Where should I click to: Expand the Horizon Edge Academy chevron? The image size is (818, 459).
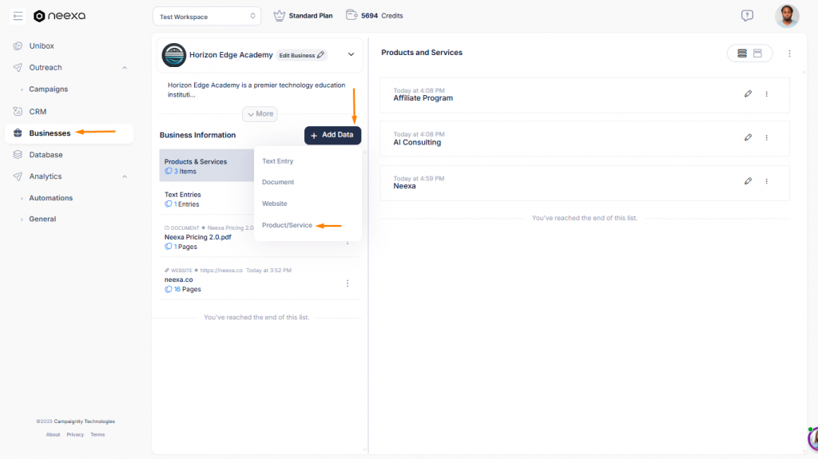(351, 54)
